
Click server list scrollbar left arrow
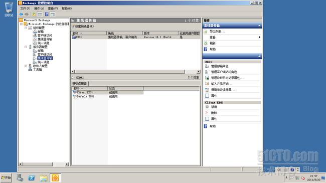tap(73, 71)
